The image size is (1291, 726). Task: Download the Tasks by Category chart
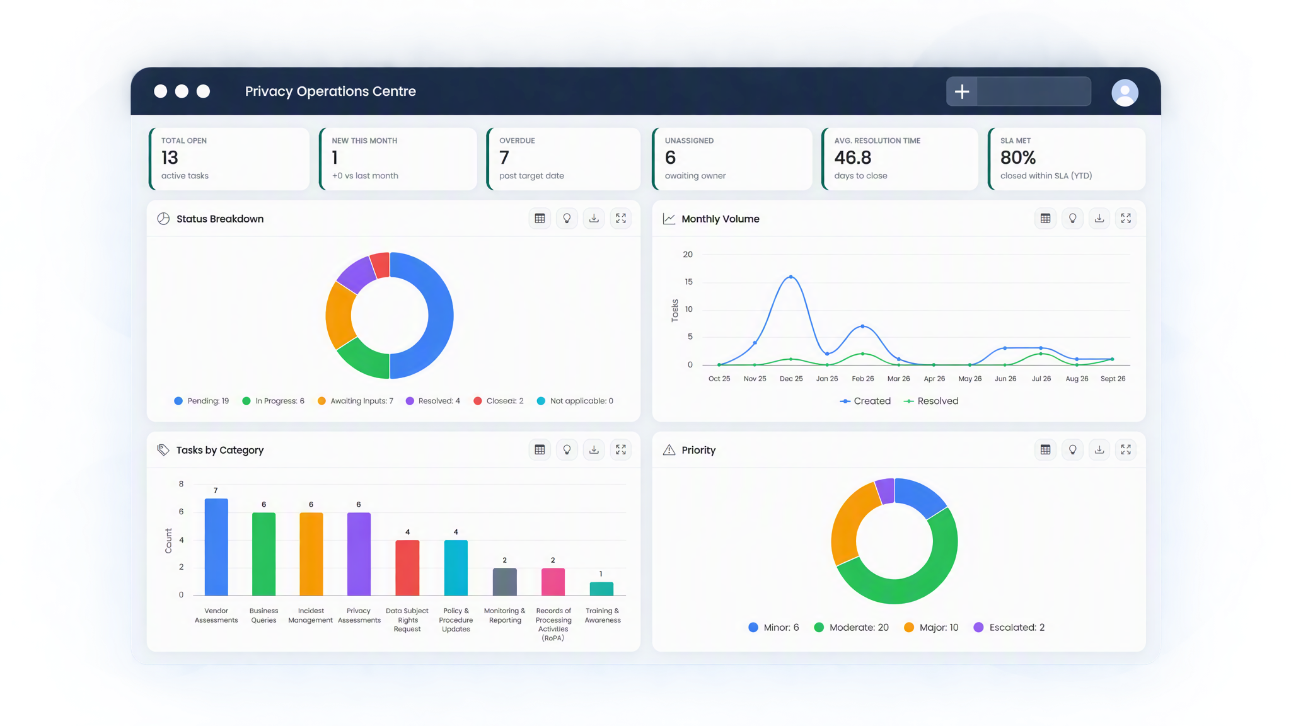point(594,449)
